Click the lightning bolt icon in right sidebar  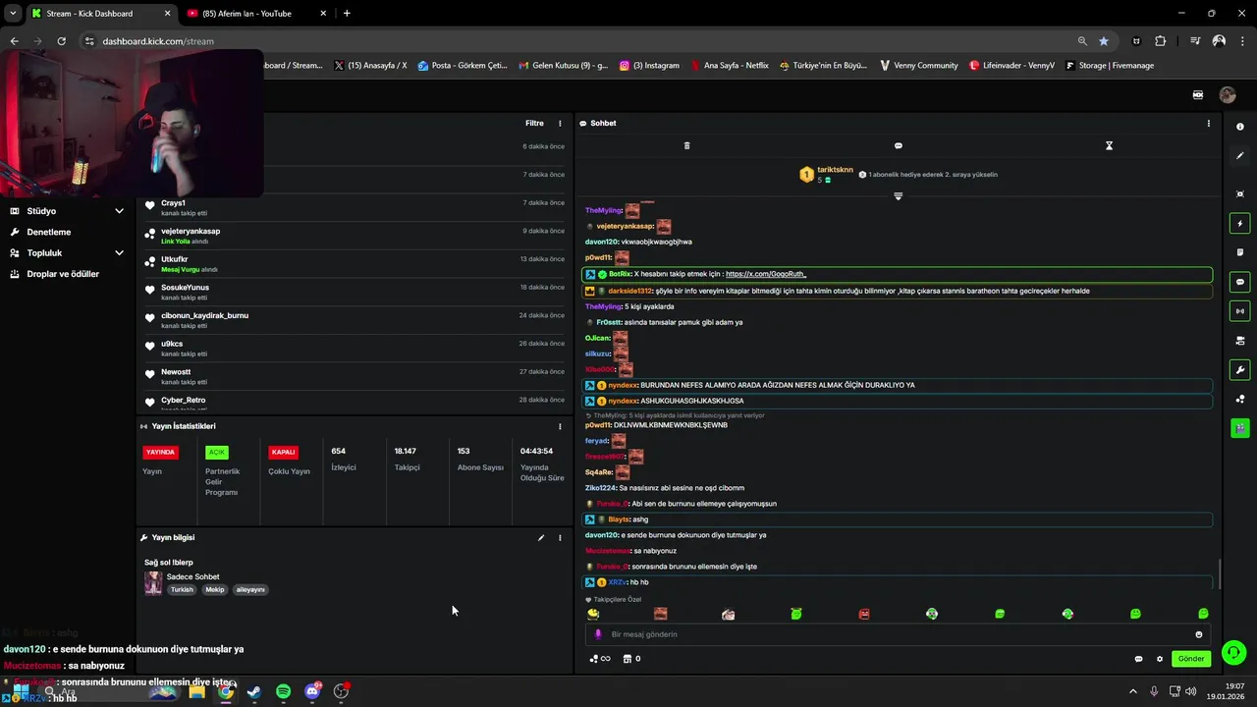pyautogui.click(x=1240, y=224)
